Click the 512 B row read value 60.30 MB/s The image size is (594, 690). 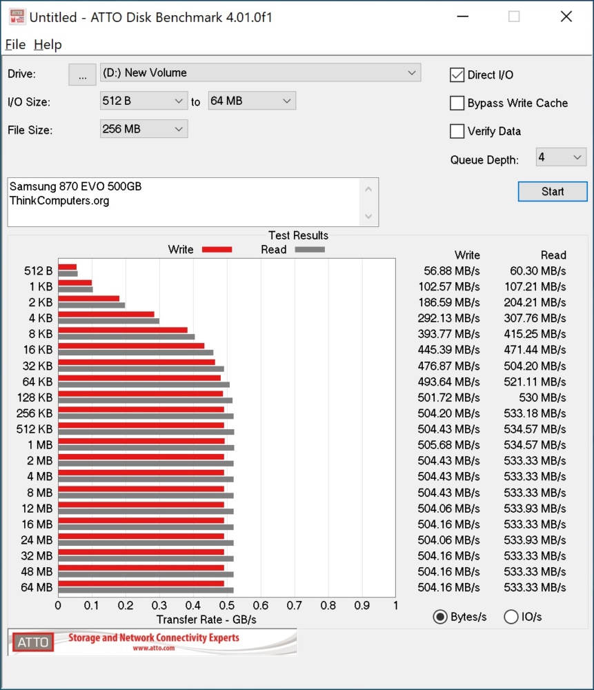coord(537,270)
